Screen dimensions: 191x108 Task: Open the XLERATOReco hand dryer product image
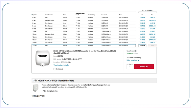[43, 58]
